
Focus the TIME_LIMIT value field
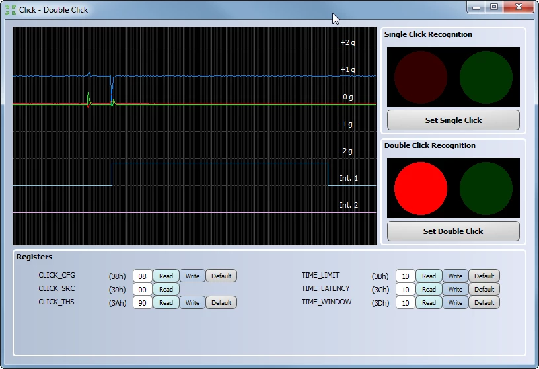(x=406, y=276)
